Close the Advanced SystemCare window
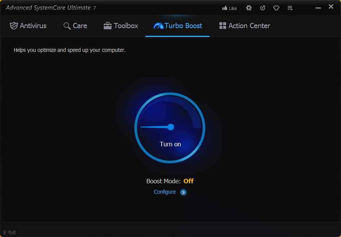The image size is (341, 237). 331,7
